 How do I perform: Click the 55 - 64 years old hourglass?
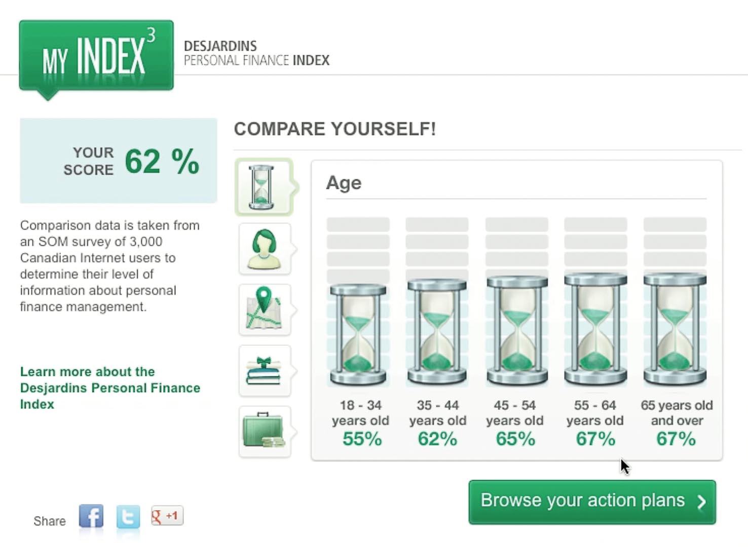click(x=595, y=329)
